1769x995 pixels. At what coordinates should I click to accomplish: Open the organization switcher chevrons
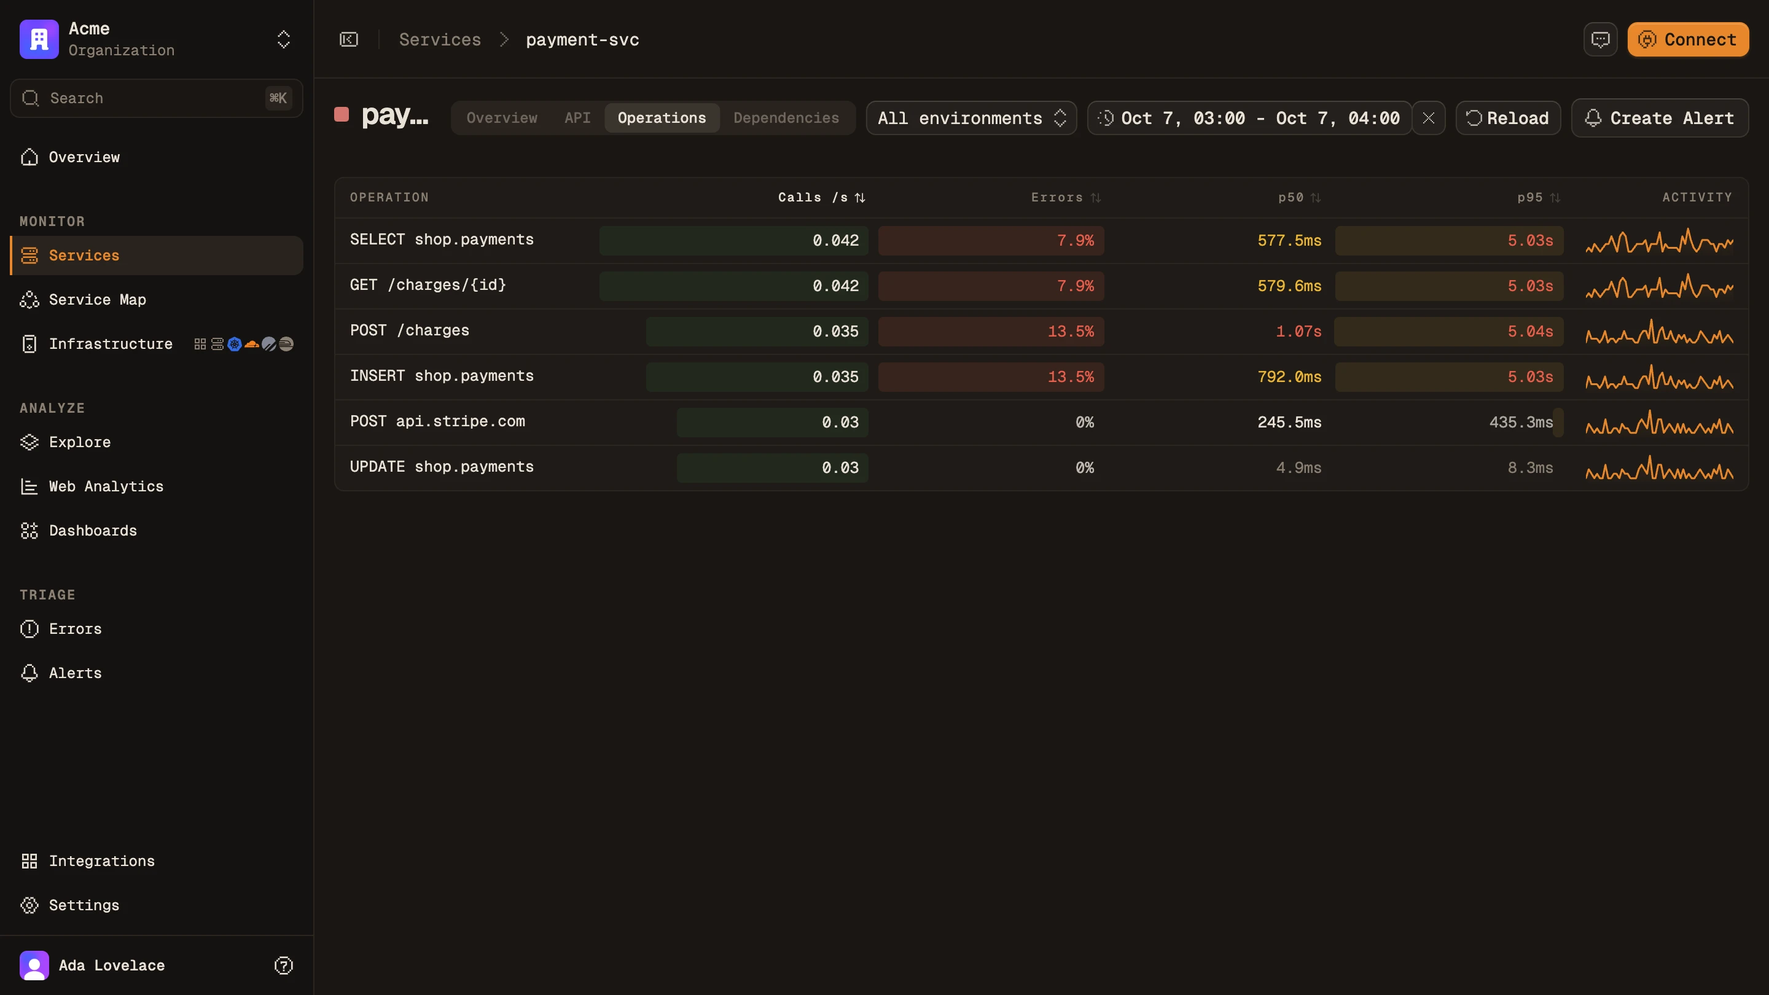coord(284,39)
